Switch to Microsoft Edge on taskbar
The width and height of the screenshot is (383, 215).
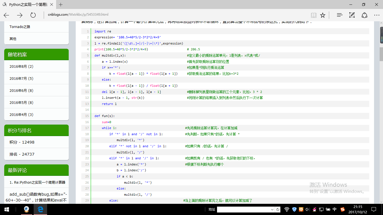coord(40,209)
